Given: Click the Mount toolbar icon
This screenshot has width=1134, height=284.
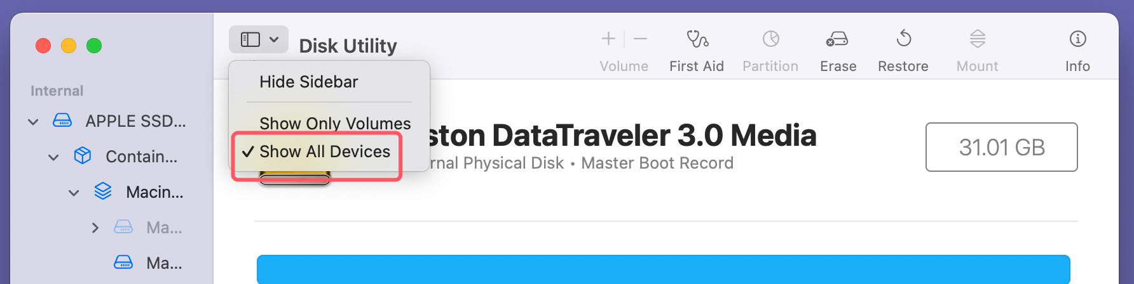Looking at the screenshot, I should click(978, 39).
